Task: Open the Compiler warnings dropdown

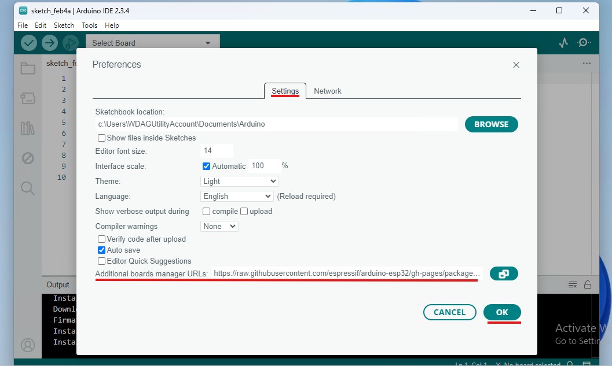Action: pos(219,226)
